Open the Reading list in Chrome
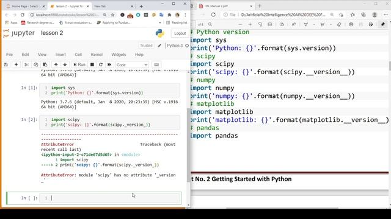 click(177, 23)
